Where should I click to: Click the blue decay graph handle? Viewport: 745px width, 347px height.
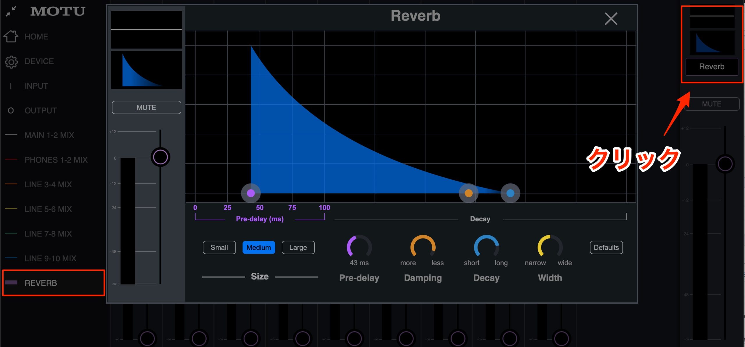(x=510, y=193)
